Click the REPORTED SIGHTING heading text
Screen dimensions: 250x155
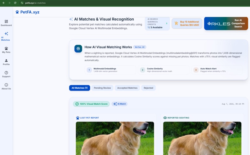178,118
